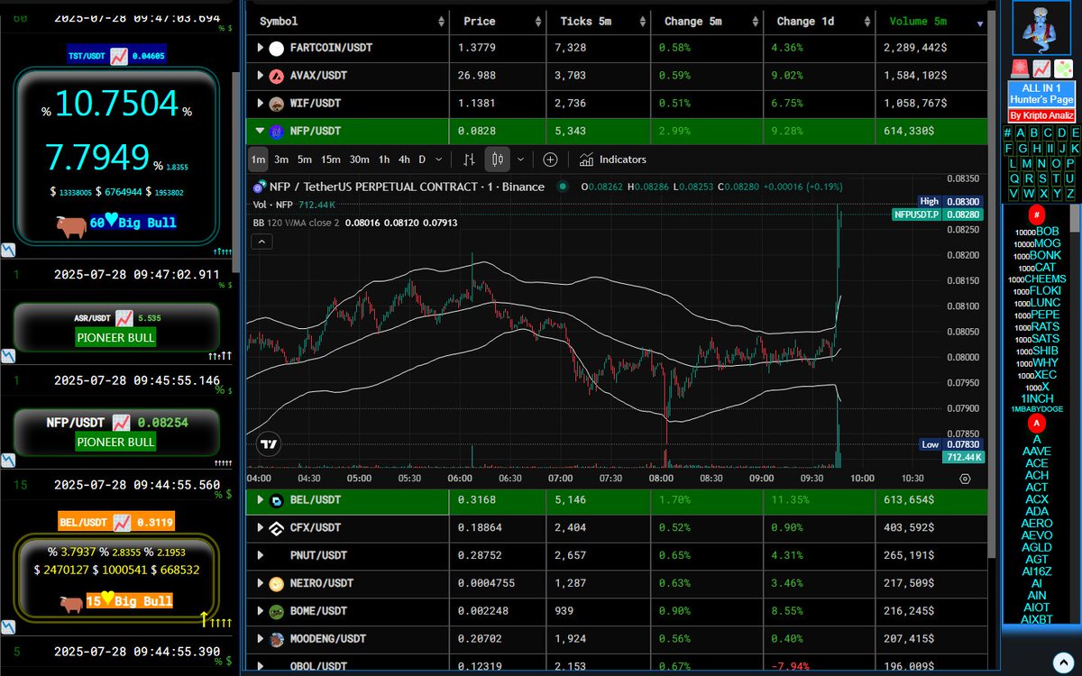The image size is (1082, 676).
Task: Switch to the 30m timeframe
Action: point(359,160)
